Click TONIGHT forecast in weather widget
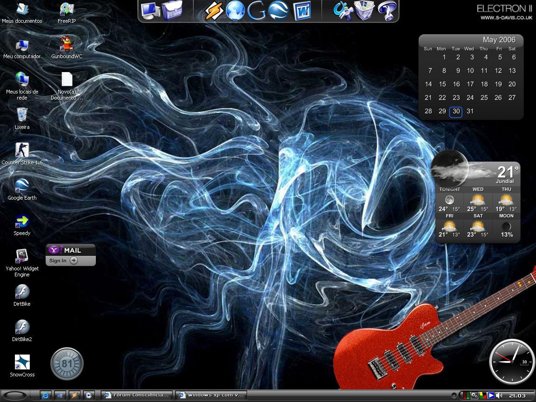This screenshot has width=536, height=402. pyautogui.click(x=449, y=199)
